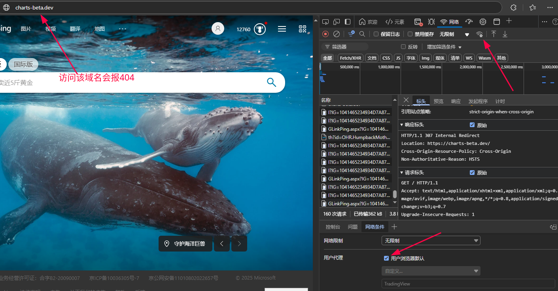Uncheck 用户浏览器默认 user agent checkbox
Screen dimensions: 558x291
(x=386, y=258)
